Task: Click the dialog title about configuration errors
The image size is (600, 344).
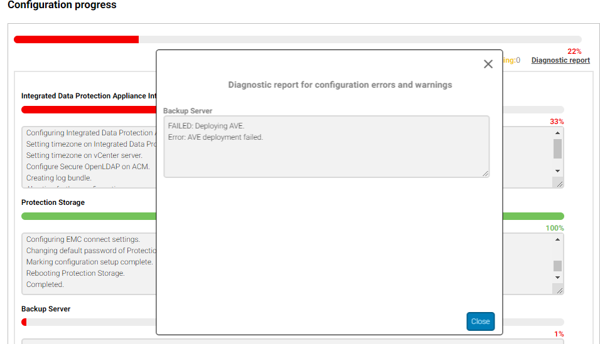Action: click(340, 85)
